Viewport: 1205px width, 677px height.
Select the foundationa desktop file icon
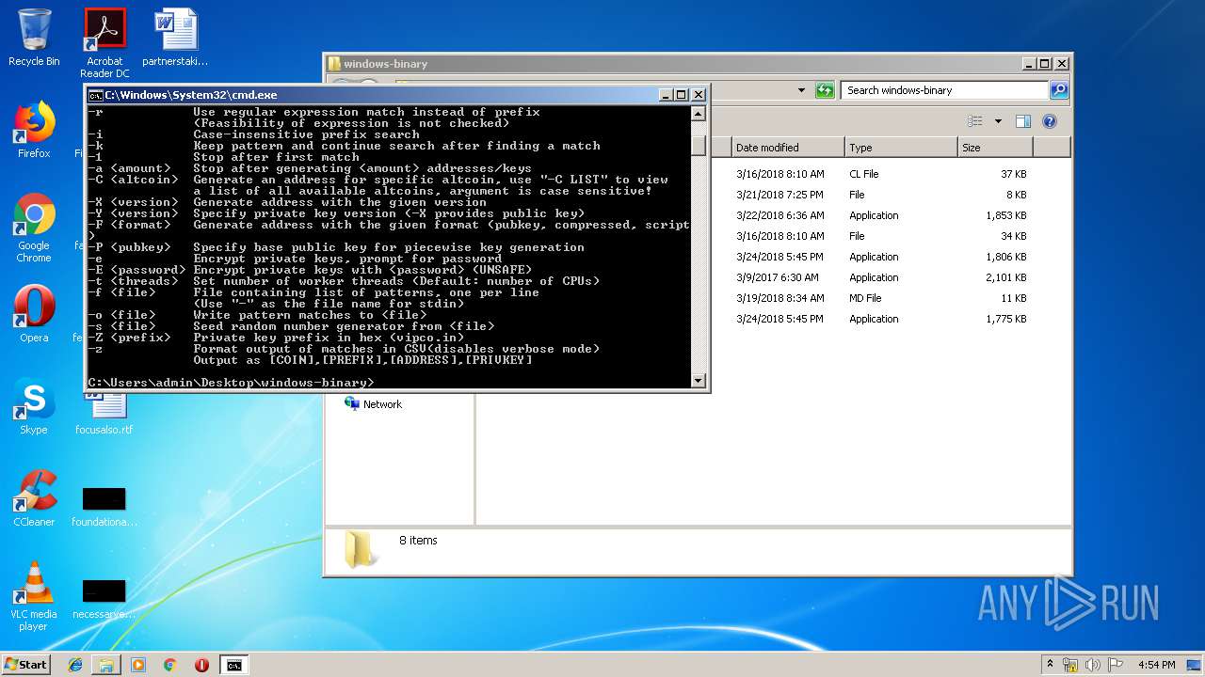[x=104, y=506]
